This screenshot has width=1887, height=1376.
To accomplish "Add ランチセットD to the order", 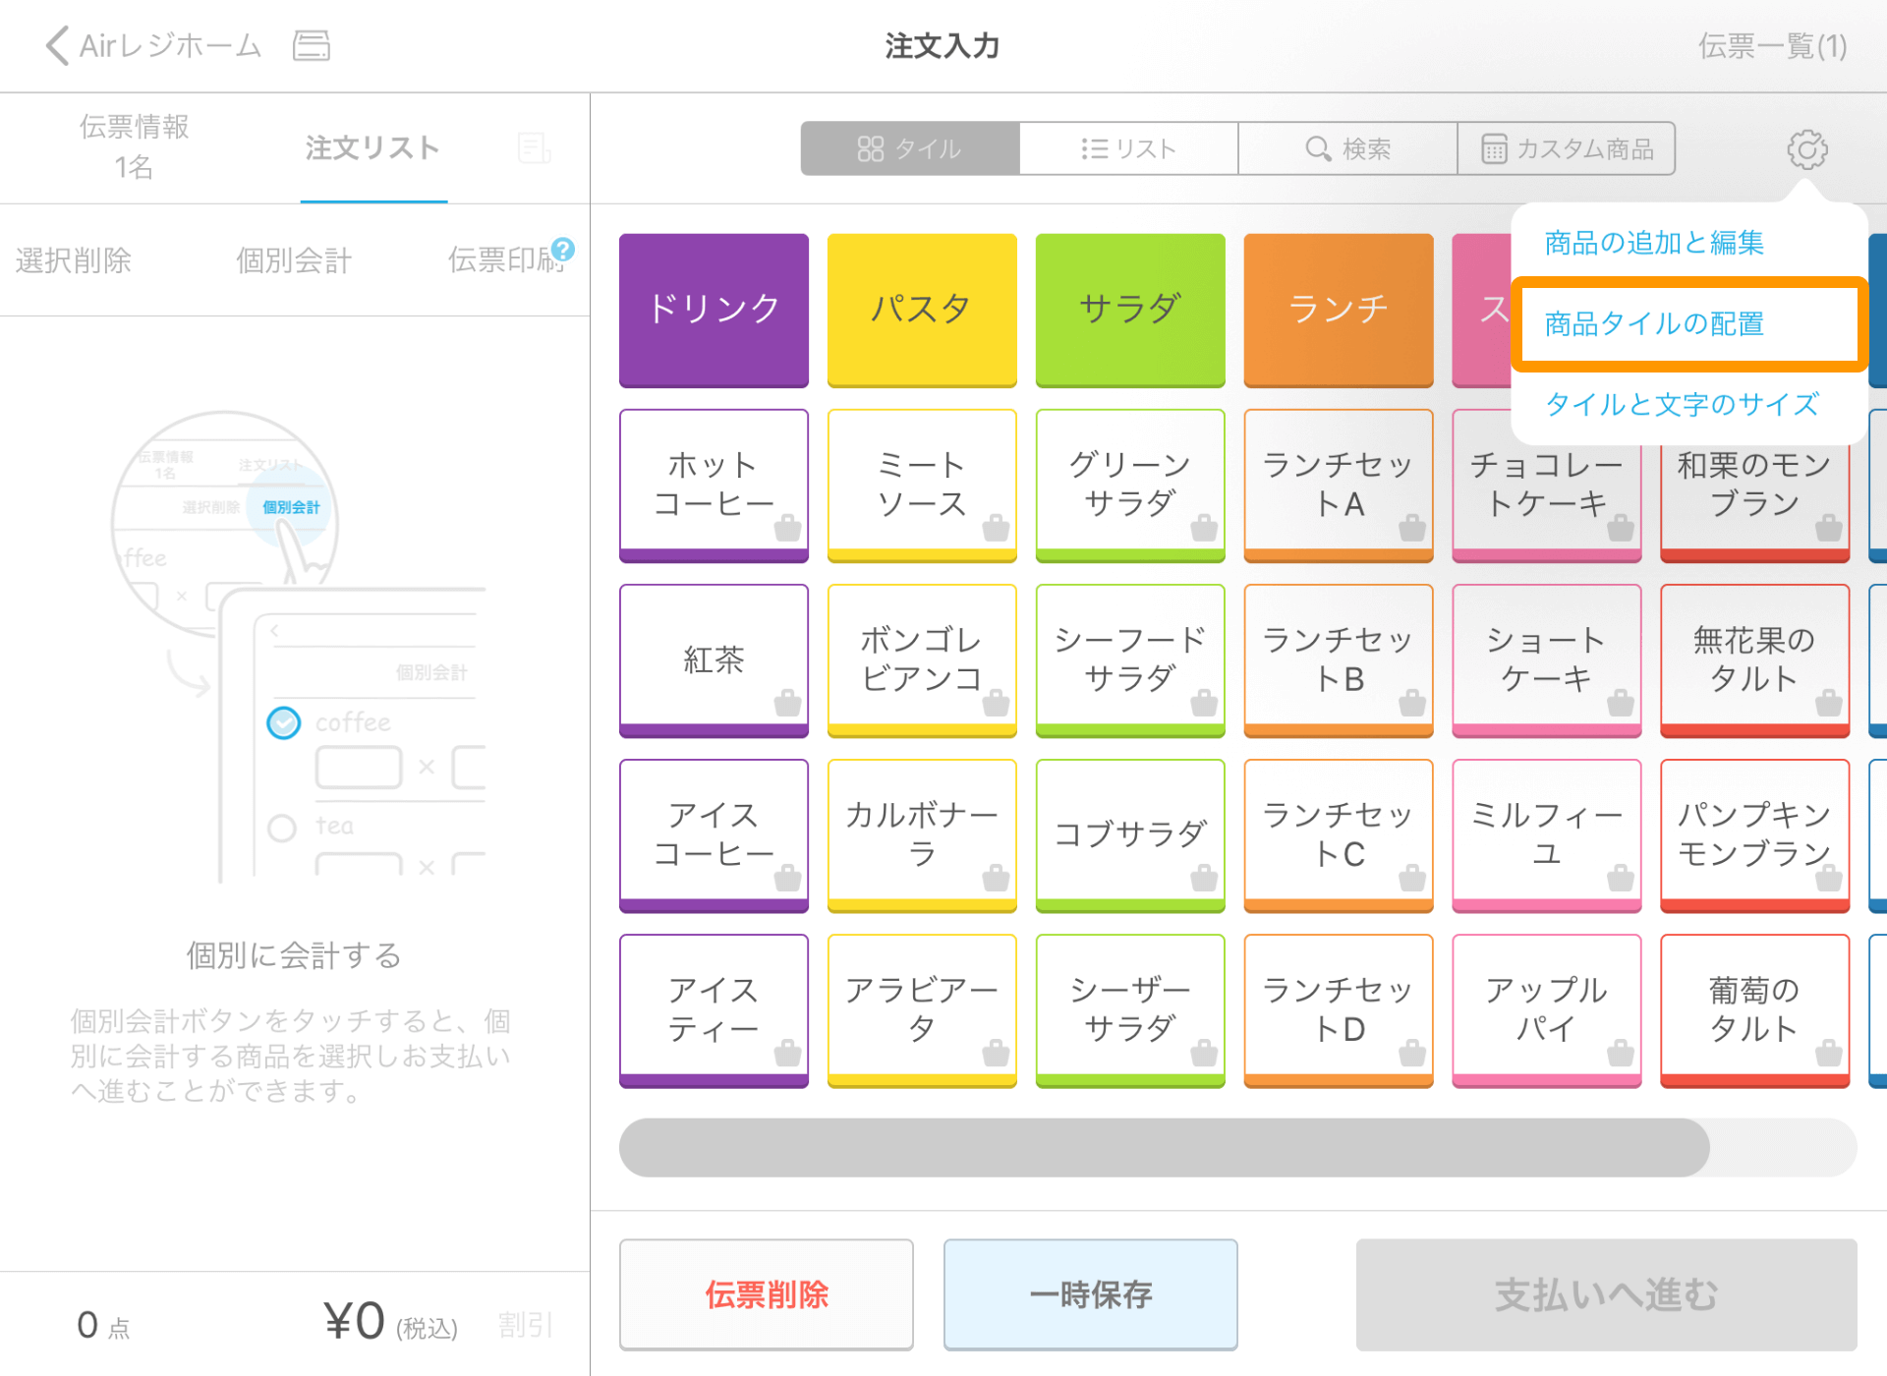I will 1339,1010.
